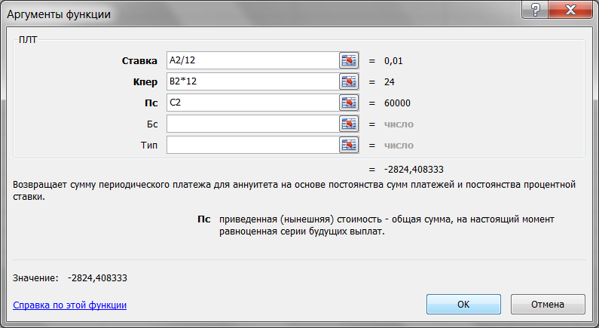The image size is (599, 328).
Task: Click the computed value 60000
Action: (397, 103)
